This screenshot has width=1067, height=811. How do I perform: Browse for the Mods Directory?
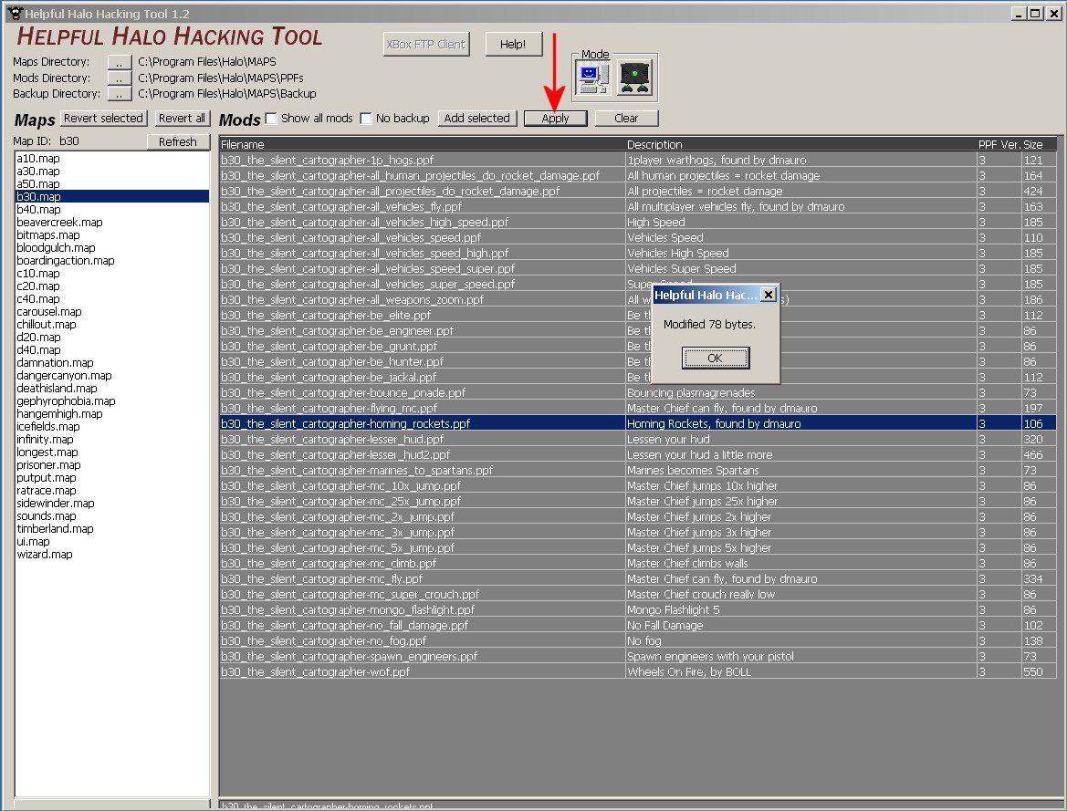(x=119, y=78)
